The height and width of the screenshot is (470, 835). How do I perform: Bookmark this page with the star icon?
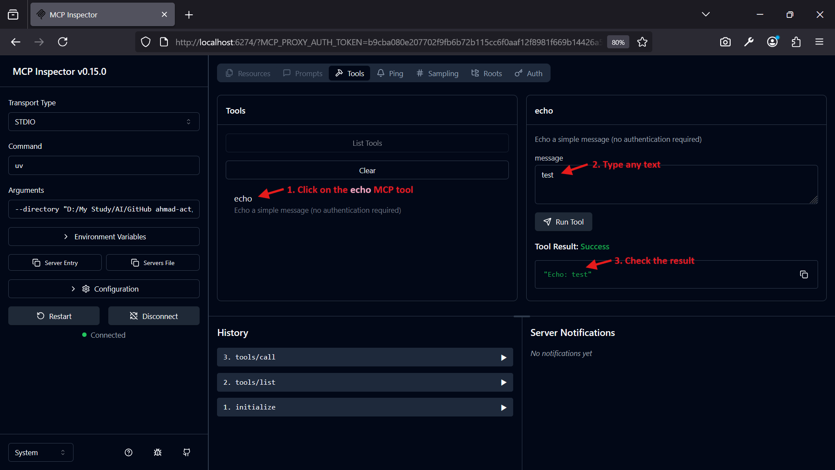642,42
